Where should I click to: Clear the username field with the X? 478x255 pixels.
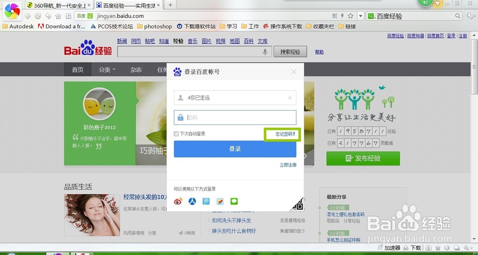coord(290,98)
